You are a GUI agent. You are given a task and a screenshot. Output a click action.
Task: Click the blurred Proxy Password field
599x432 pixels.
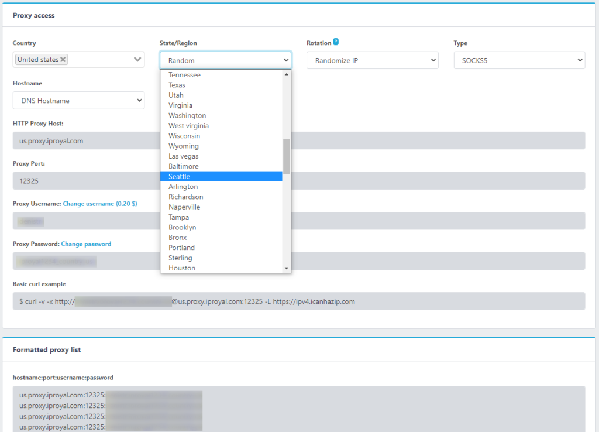pos(299,261)
